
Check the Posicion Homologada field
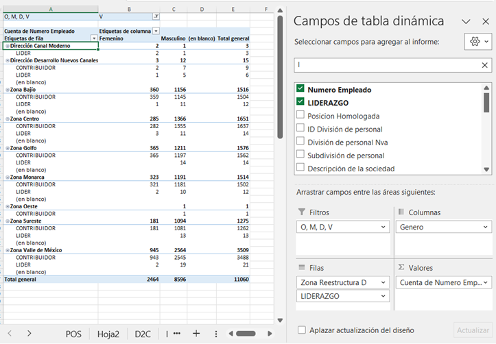point(300,116)
